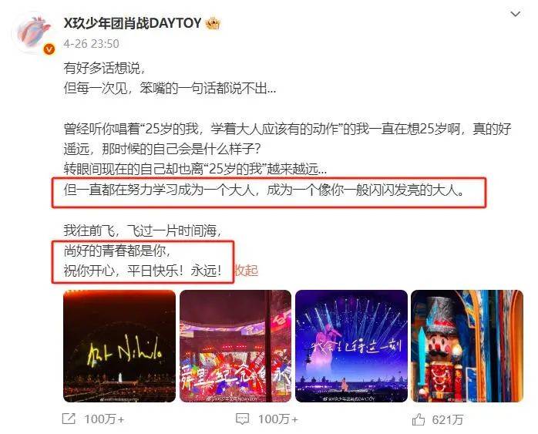Open X玖少年团肖战DAYTOY profile name
This screenshot has height=434, width=538.
point(133,23)
